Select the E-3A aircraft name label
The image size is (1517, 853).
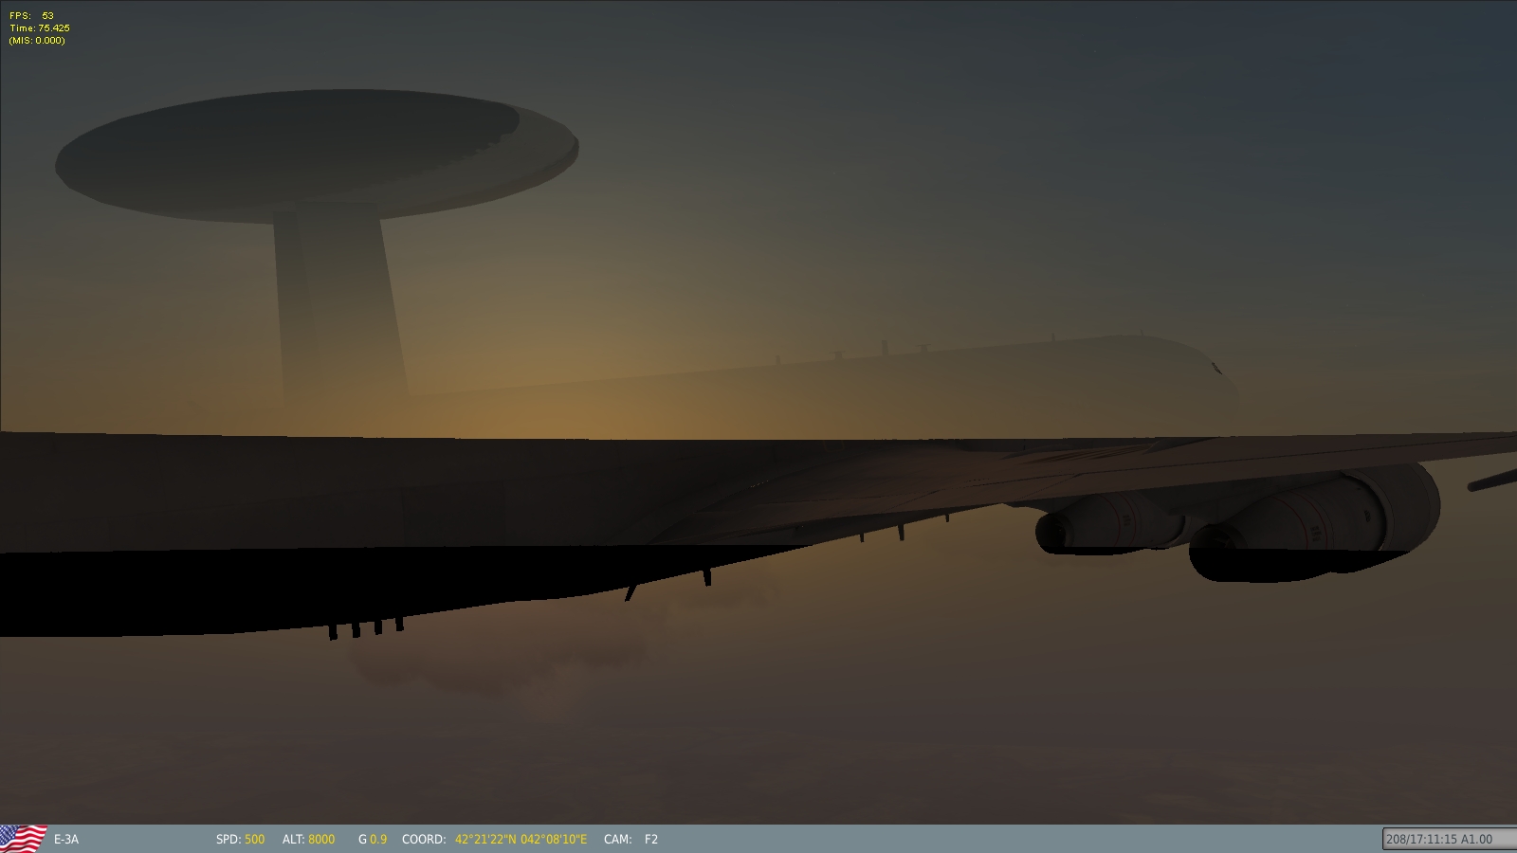(66, 840)
